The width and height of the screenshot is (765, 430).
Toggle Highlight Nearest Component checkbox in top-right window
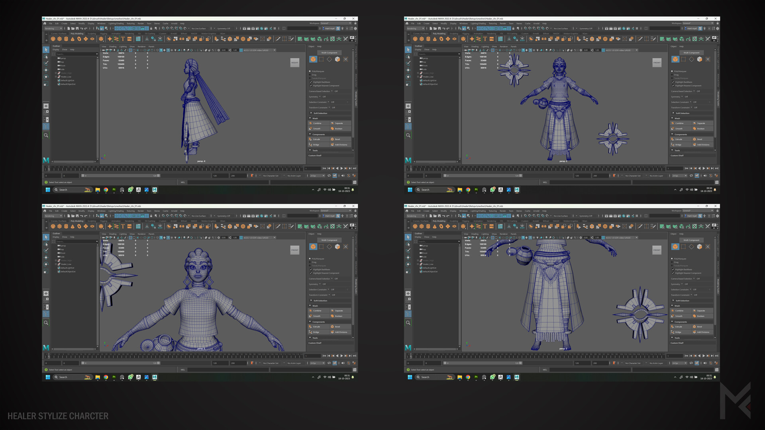pos(673,86)
